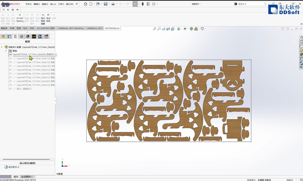Open the file properties icon

148,4
